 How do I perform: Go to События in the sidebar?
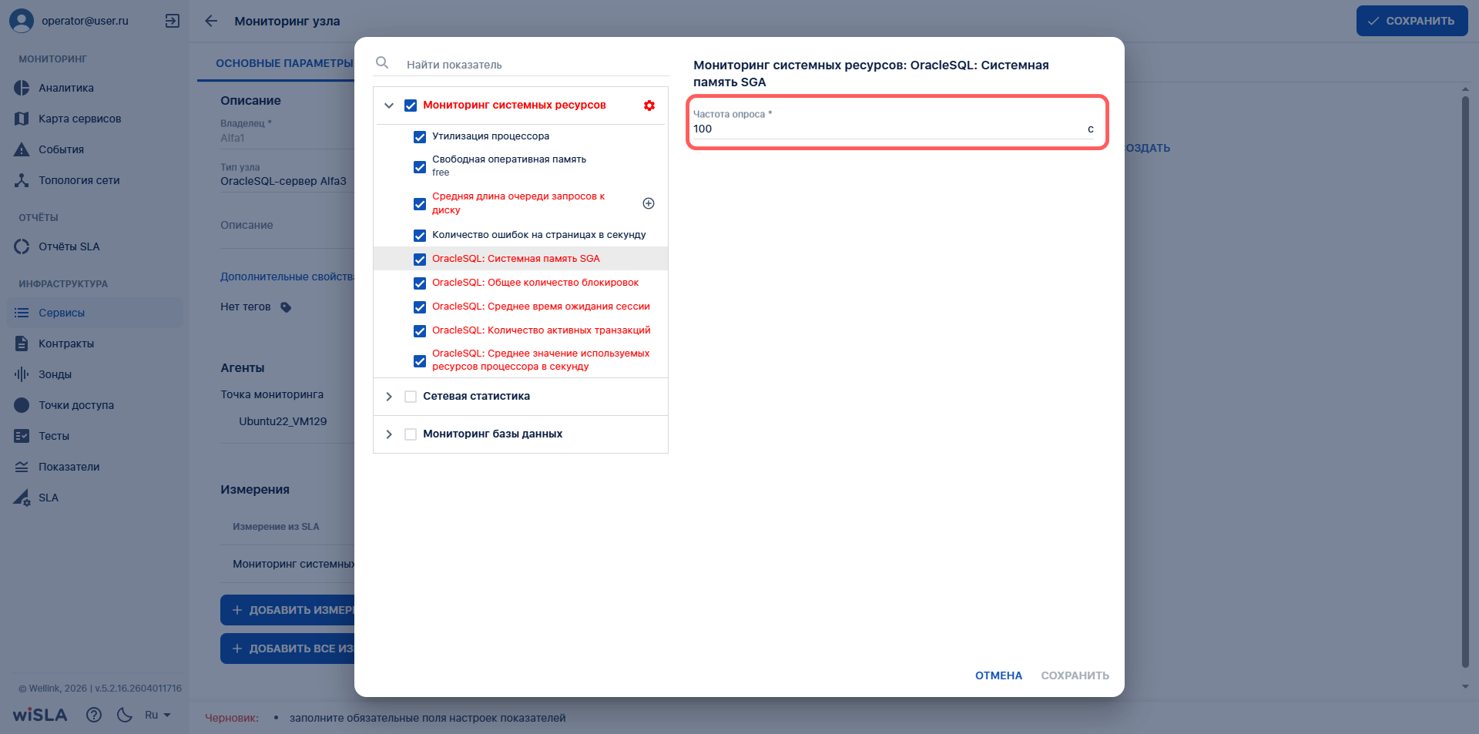click(x=62, y=149)
